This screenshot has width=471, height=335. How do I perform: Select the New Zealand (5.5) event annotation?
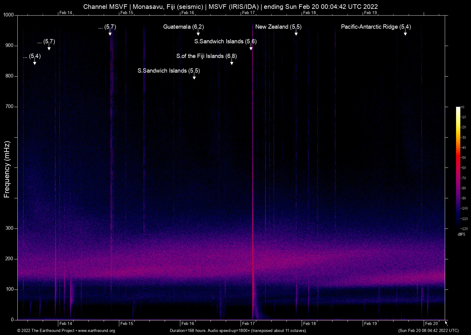[x=278, y=27]
